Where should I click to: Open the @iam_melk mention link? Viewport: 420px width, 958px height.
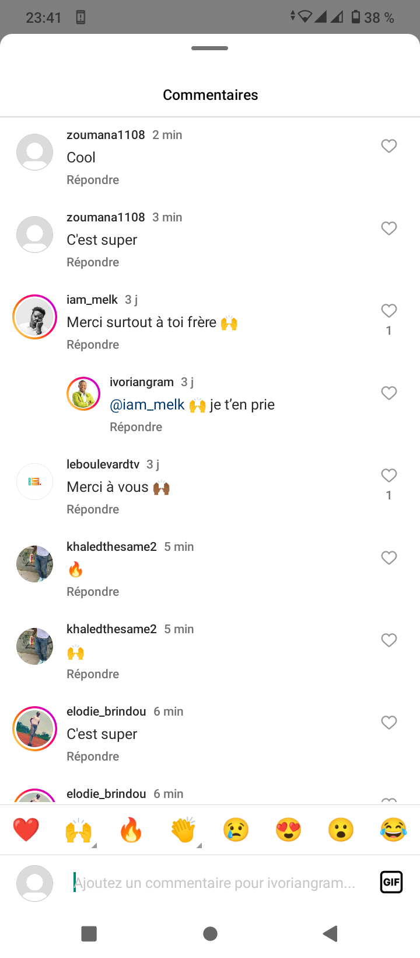147,405
